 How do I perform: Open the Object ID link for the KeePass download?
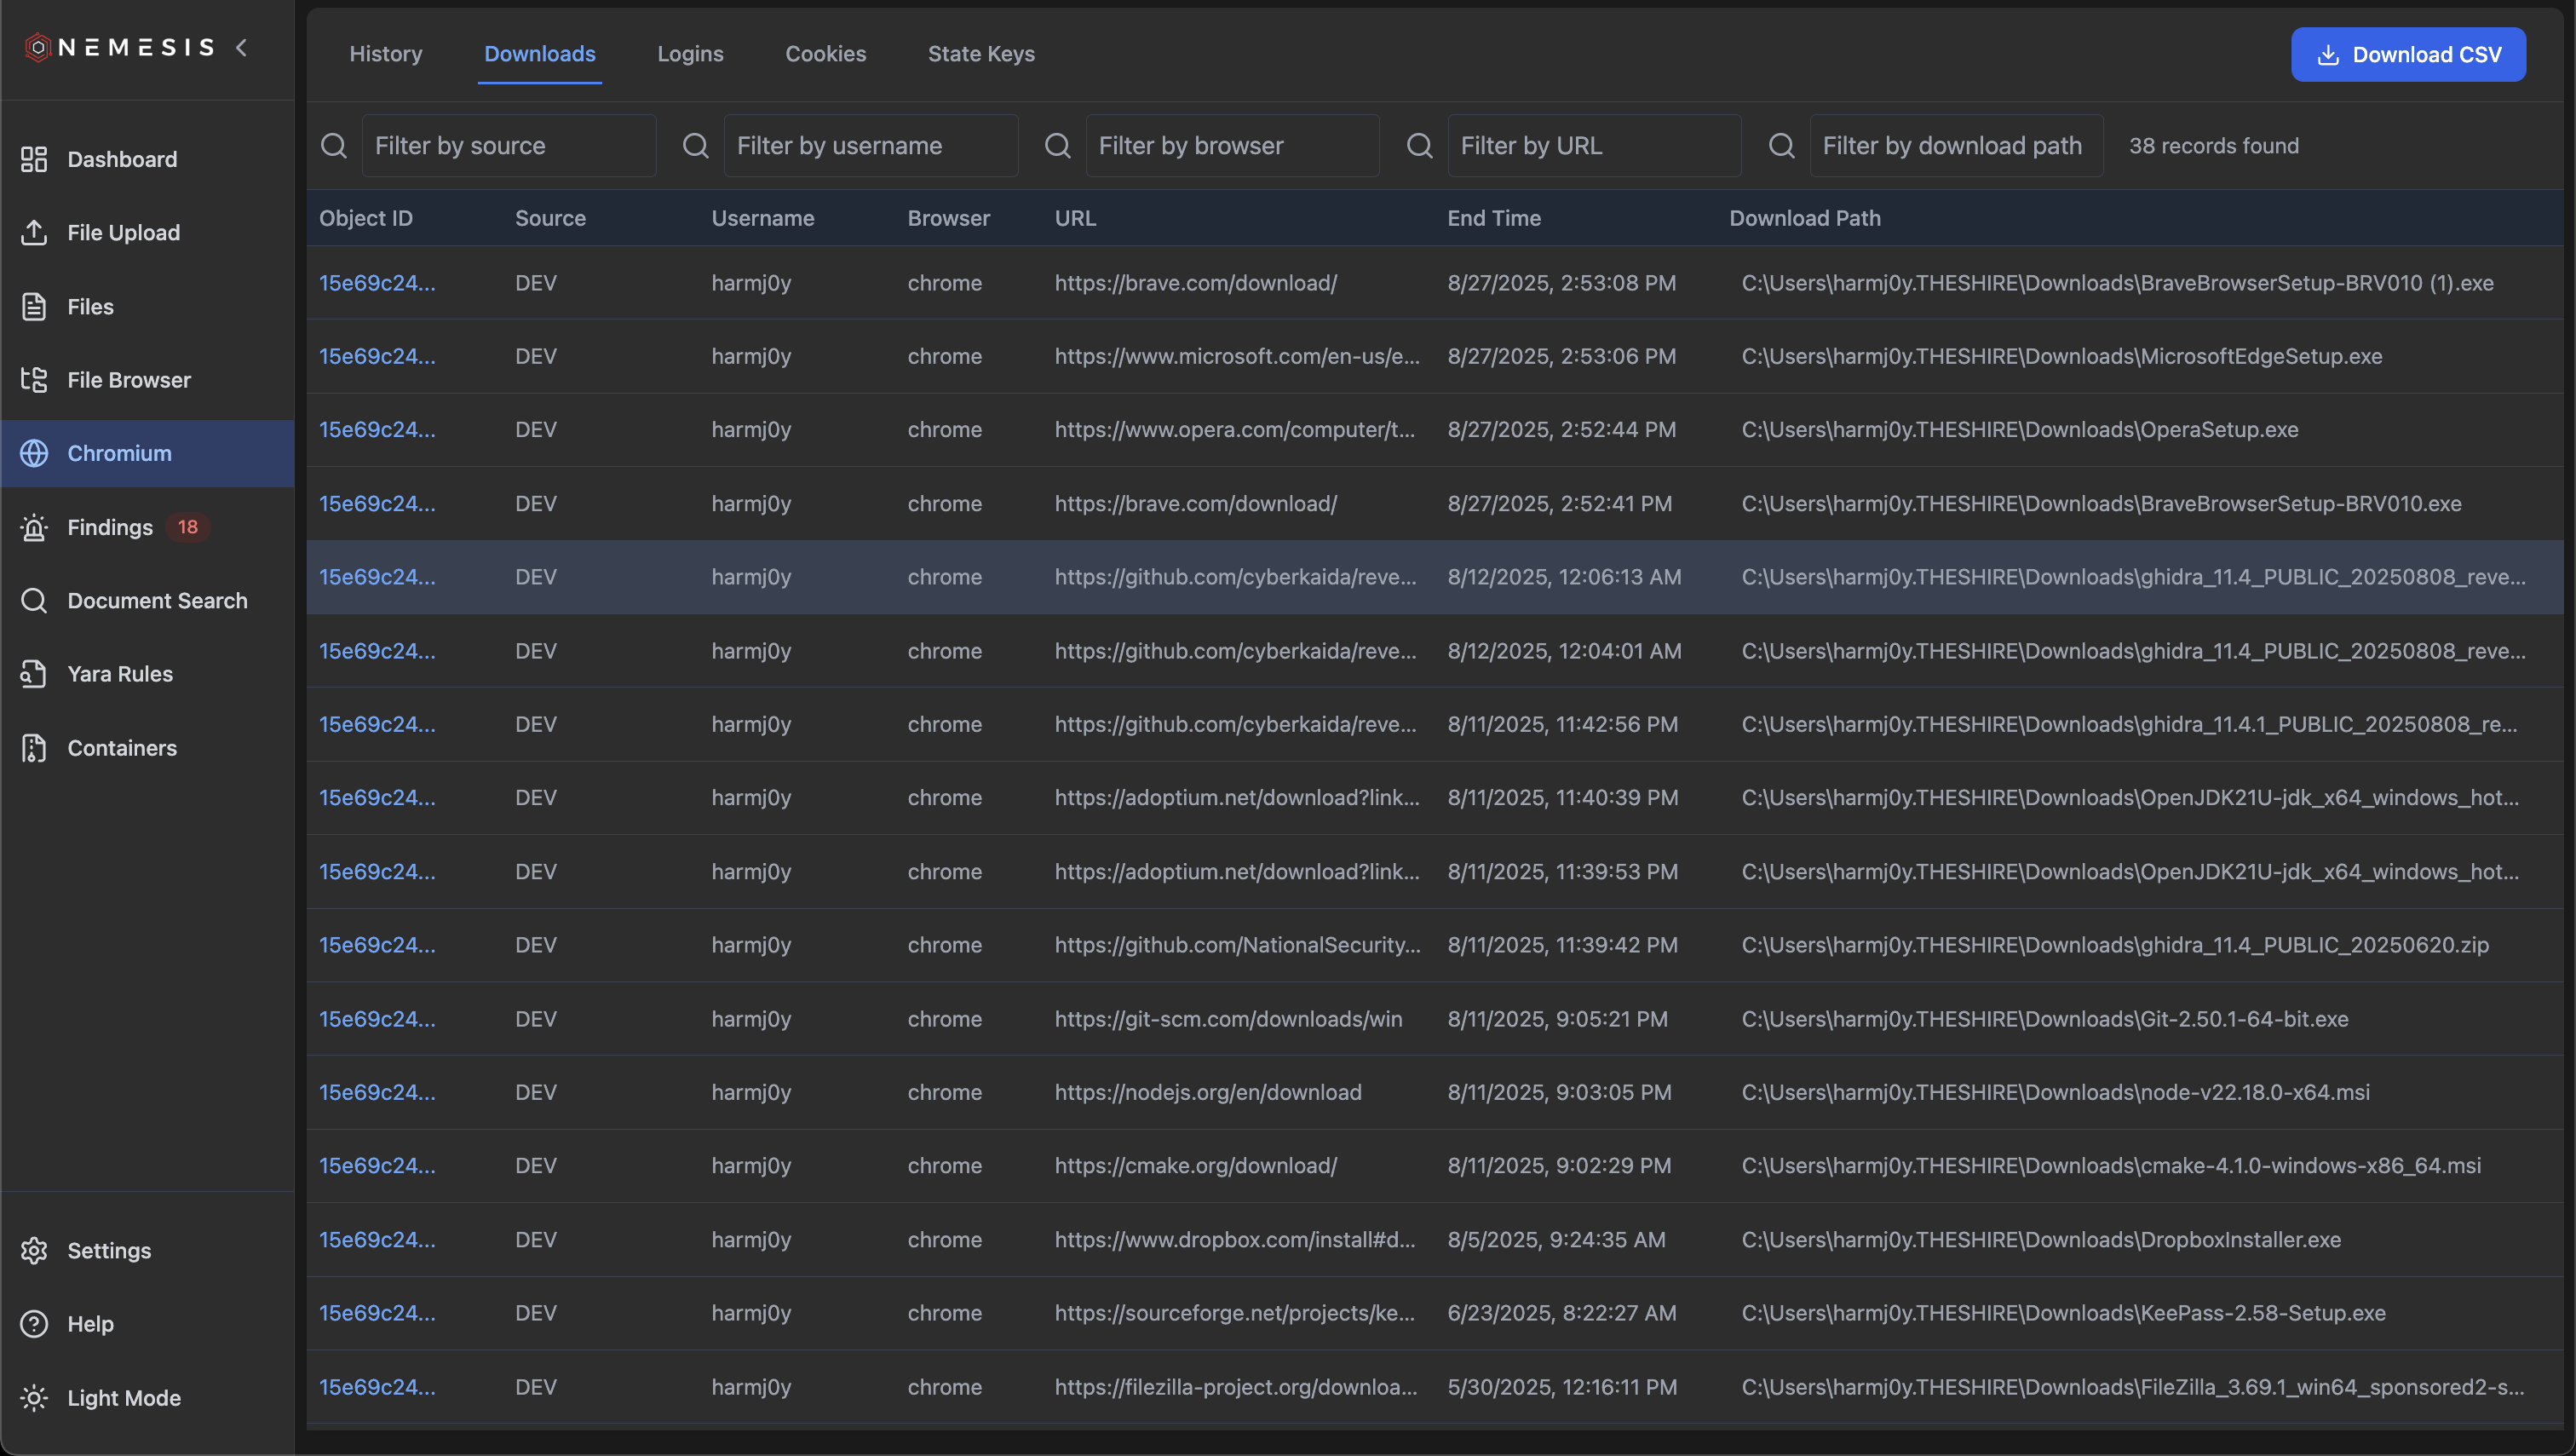click(x=377, y=1312)
